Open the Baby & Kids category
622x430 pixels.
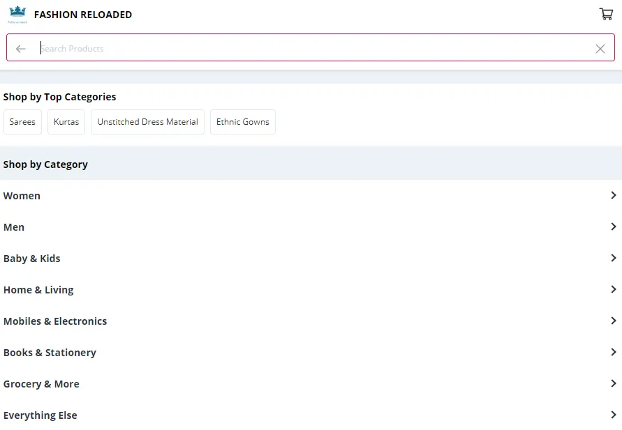pos(311,258)
